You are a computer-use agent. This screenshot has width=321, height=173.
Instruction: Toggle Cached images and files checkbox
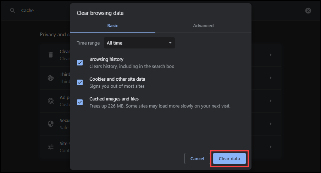pyautogui.click(x=80, y=102)
